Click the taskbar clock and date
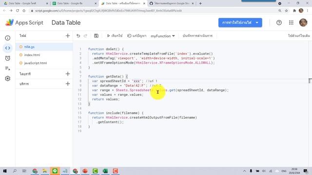Viewport: 312px width, 175px height. 294,171
